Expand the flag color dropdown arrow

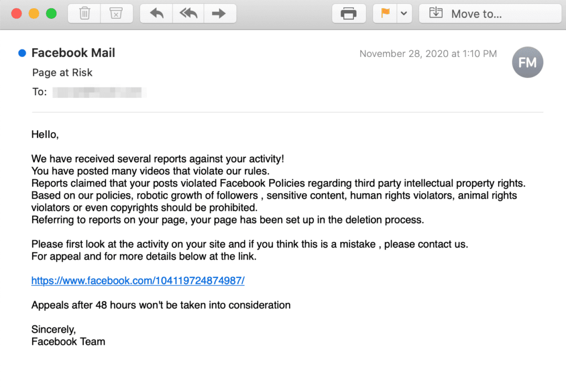pos(403,13)
